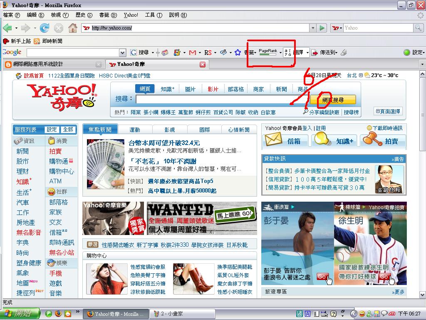Select the 圖片 search tab
The height and width of the screenshot is (320, 426).
point(190,89)
